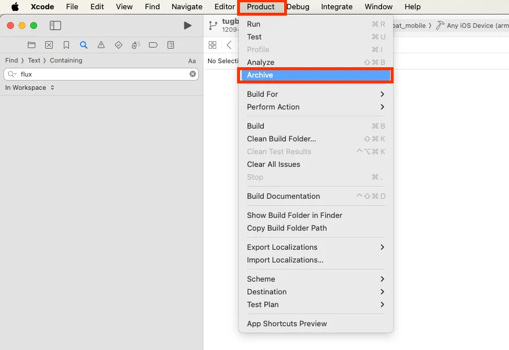The width and height of the screenshot is (509, 350).
Task: Expand the Export Localizations submenu
Action: pos(316,247)
